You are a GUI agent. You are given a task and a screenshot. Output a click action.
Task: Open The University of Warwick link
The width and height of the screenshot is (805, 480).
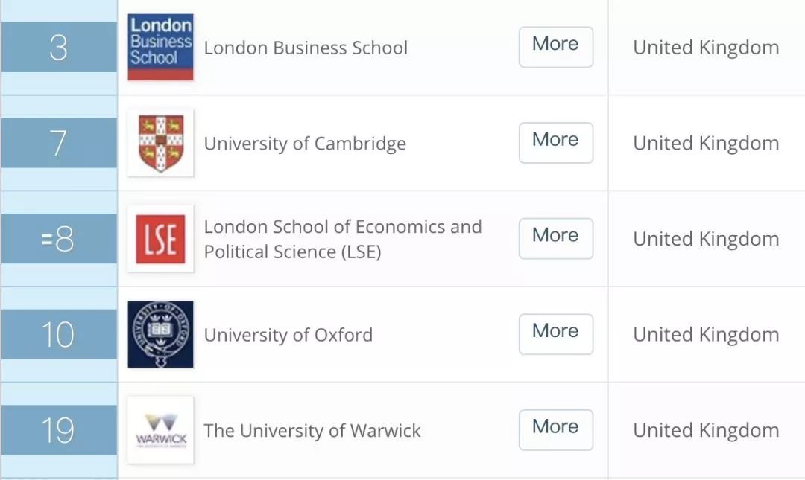point(312,431)
